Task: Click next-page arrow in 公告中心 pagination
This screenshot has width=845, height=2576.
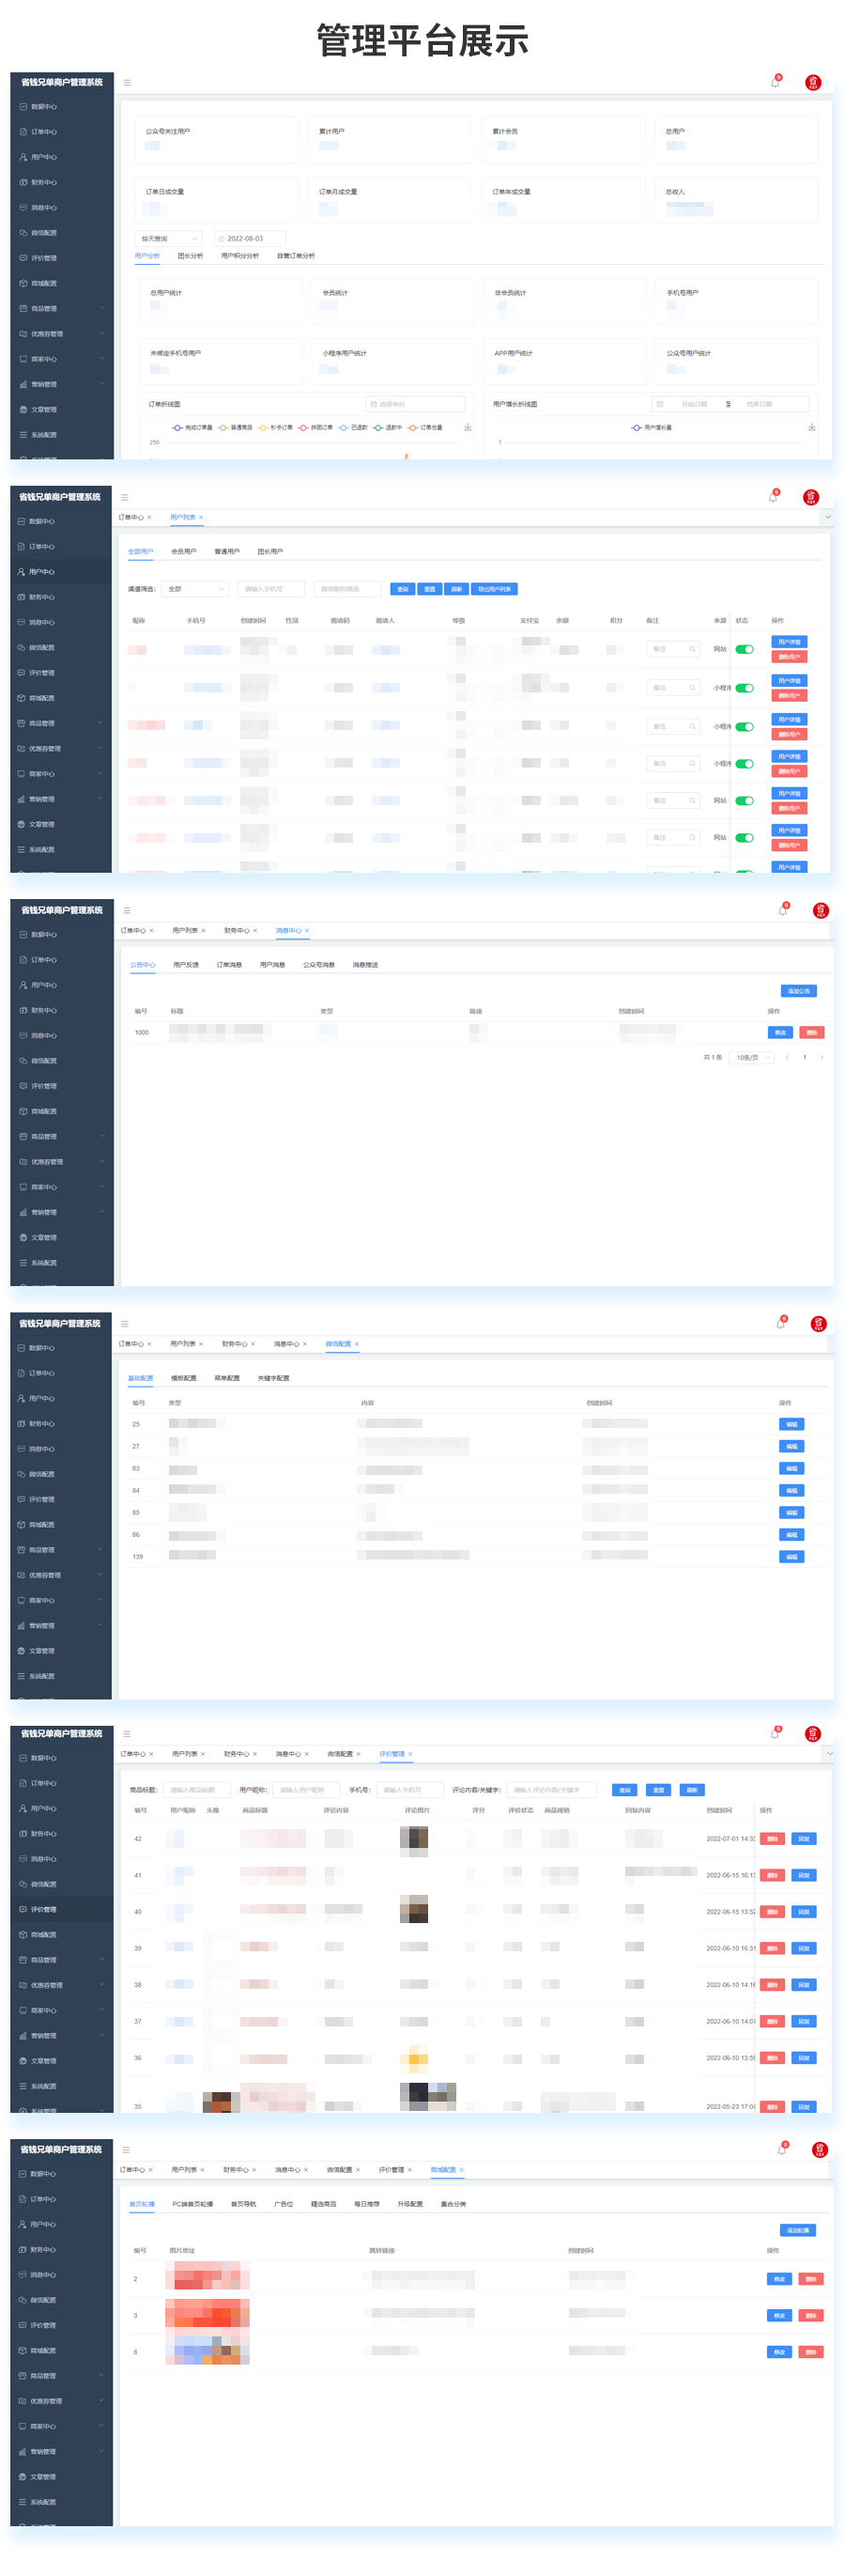Action: coord(822,1057)
